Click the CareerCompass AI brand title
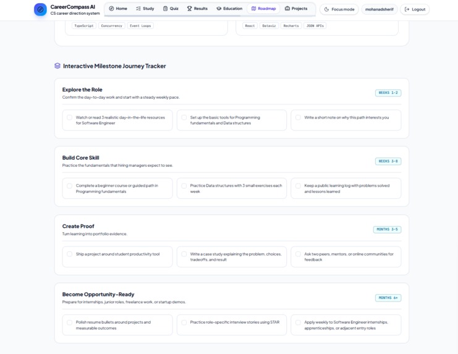The width and height of the screenshot is (458, 354). tap(73, 7)
